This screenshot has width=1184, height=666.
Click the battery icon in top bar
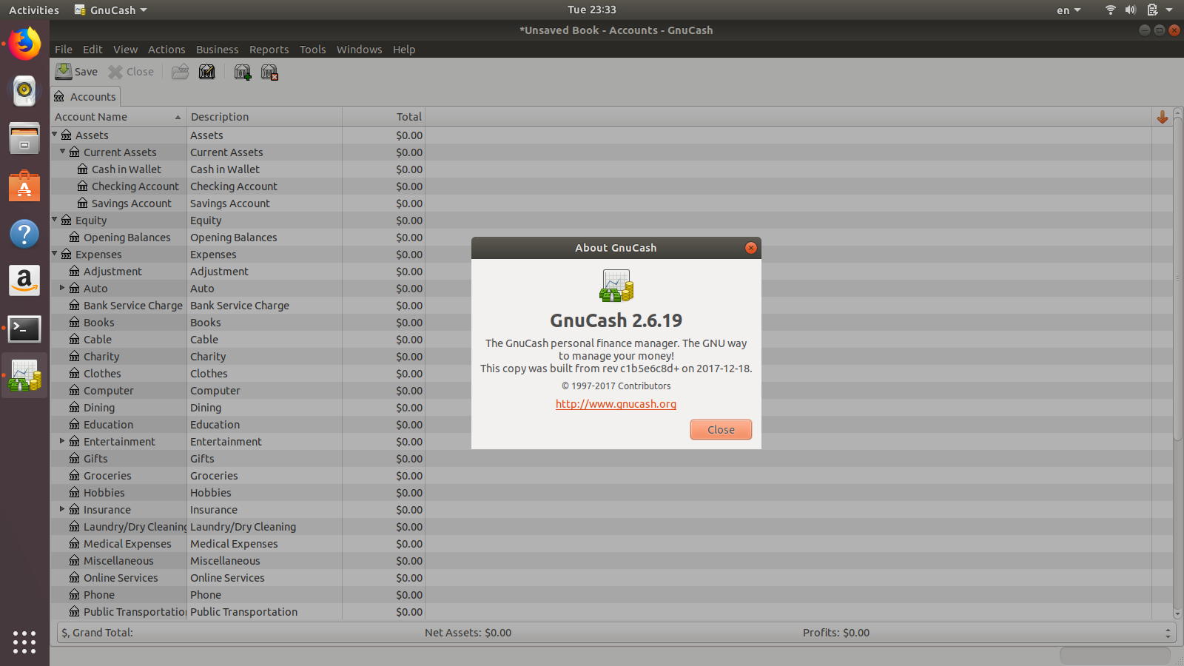click(x=1152, y=10)
